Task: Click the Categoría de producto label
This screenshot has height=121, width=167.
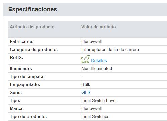Action: [x=34, y=49]
